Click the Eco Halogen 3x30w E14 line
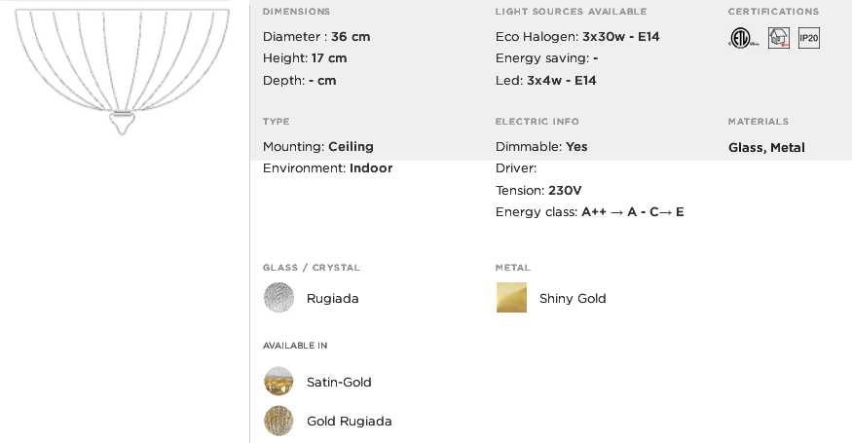The height and width of the screenshot is (443, 852). [577, 36]
